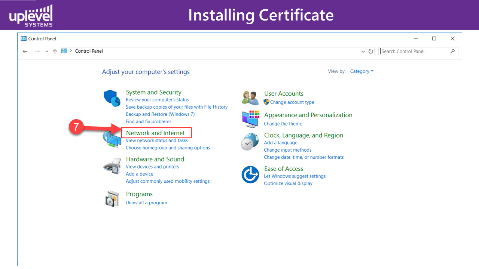Click the System and Security shield icon

(112, 98)
